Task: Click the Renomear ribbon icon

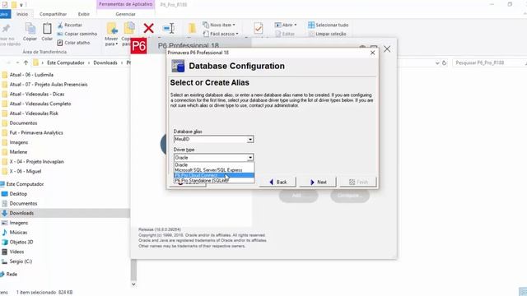Action: point(168,28)
